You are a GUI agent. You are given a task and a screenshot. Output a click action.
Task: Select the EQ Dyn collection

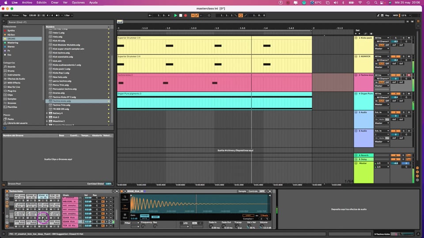[11, 35]
